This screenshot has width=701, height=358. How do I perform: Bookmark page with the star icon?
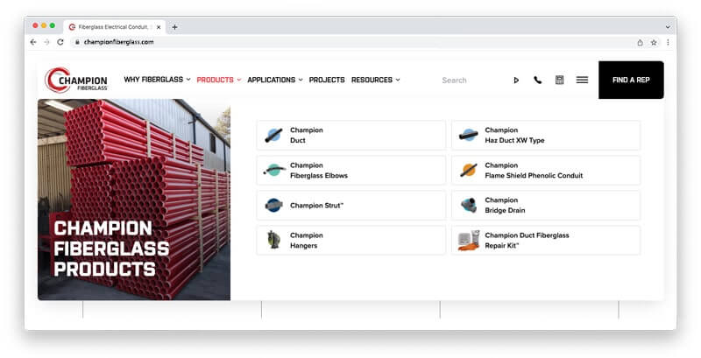pyautogui.click(x=654, y=42)
